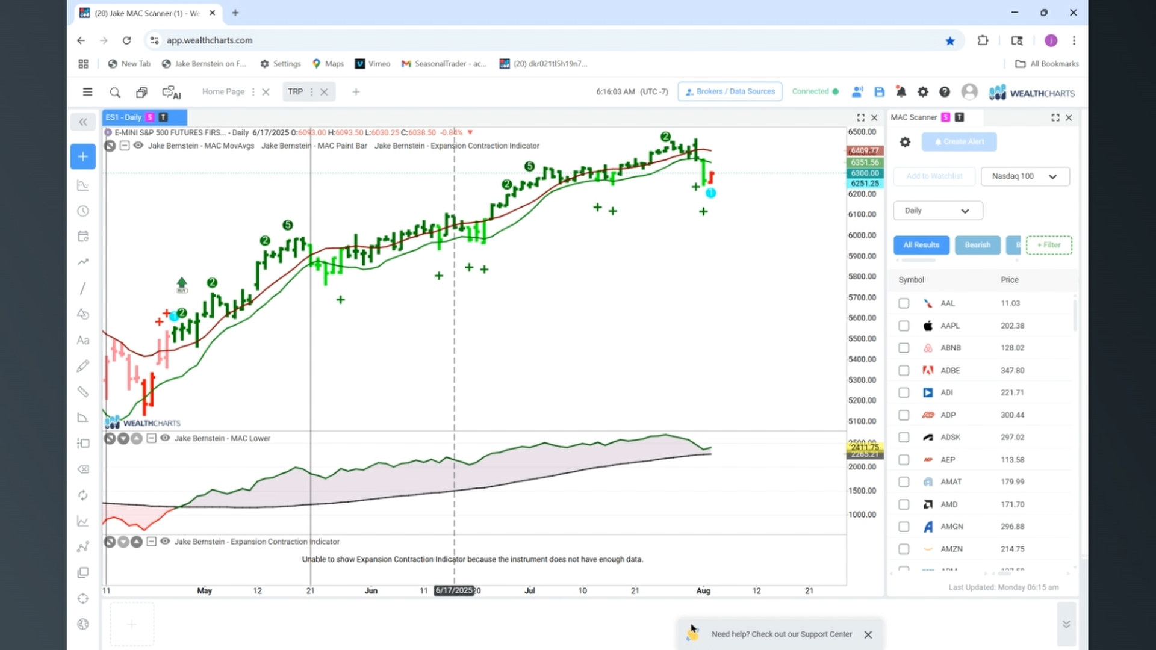Tick the ADBE checkbox
The height and width of the screenshot is (650, 1156).
pyautogui.click(x=904, y=370)
